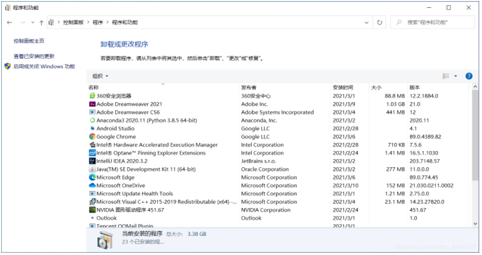Screen dimensions: 482x255
Task: Open 控制面板主页 link
Action: click(x=29, y=41)
